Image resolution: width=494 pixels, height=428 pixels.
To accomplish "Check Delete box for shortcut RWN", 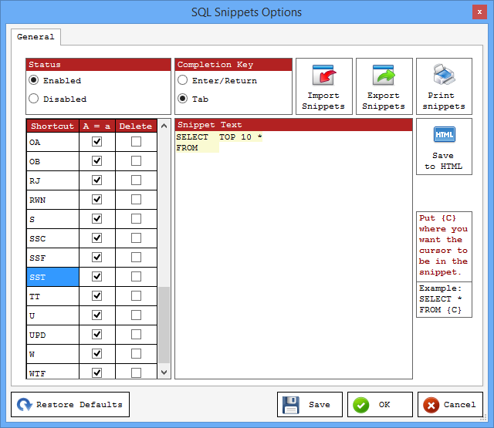I will [136, 199].
